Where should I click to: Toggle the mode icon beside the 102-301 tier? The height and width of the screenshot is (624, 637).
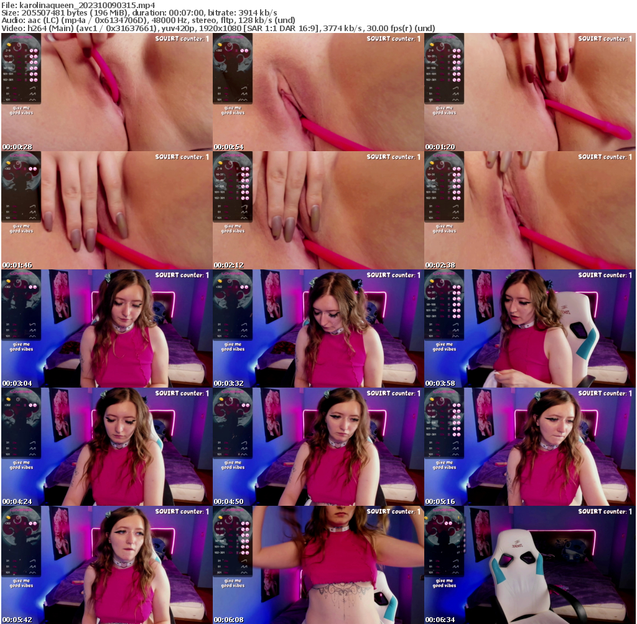pyautogui.click(x=32, y=80)
